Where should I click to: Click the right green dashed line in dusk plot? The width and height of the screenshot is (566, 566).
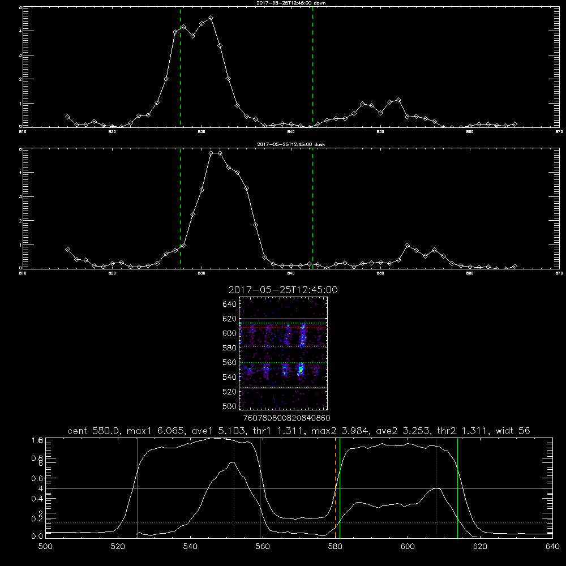coord(312,209)
